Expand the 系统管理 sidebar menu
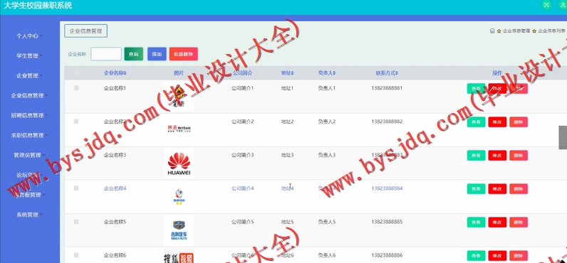 click(x=29, y=215)
